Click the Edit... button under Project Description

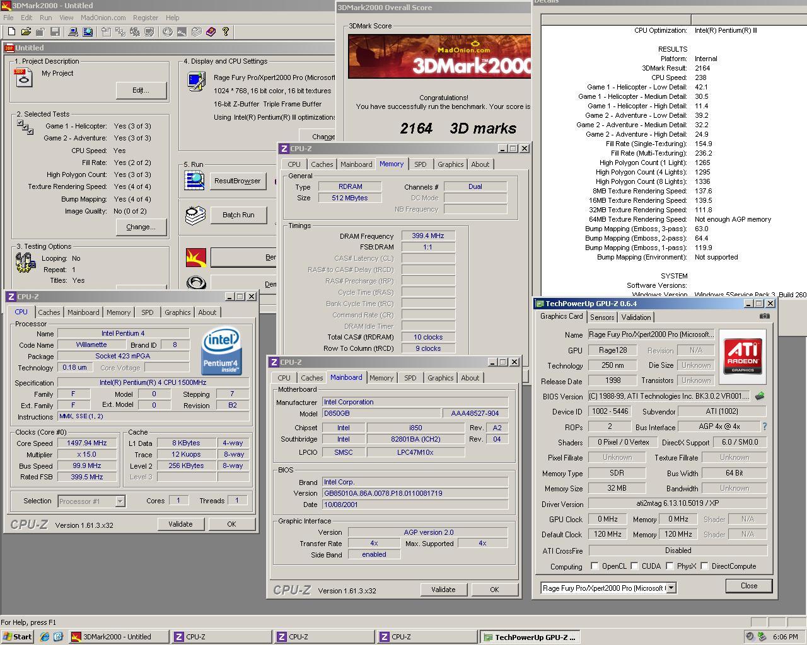[141, 90]
